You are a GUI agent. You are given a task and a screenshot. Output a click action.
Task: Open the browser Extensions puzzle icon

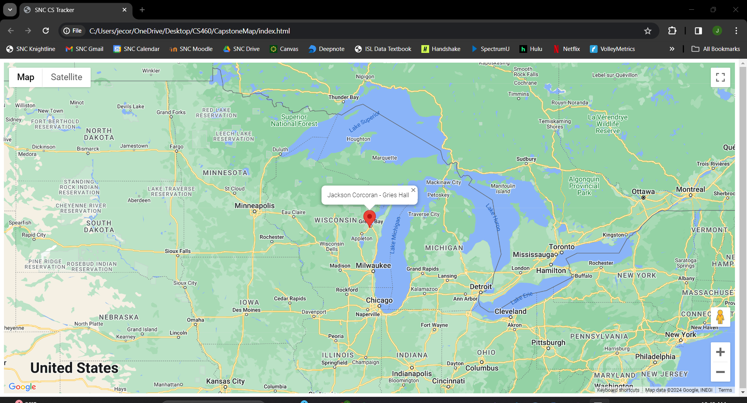pos(672,31)
